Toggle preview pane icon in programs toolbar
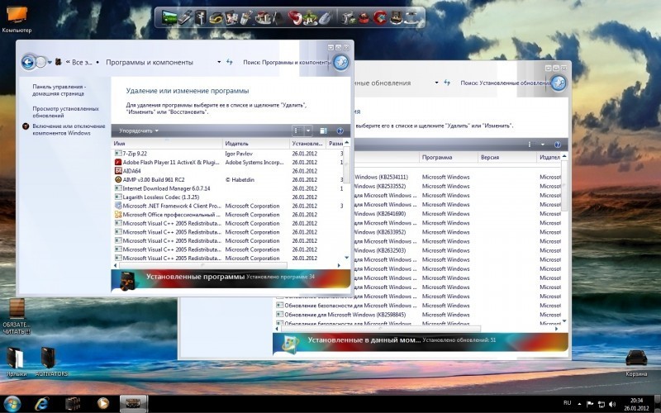The height and width of the screenshot is (413, 661). pos(323,131)
